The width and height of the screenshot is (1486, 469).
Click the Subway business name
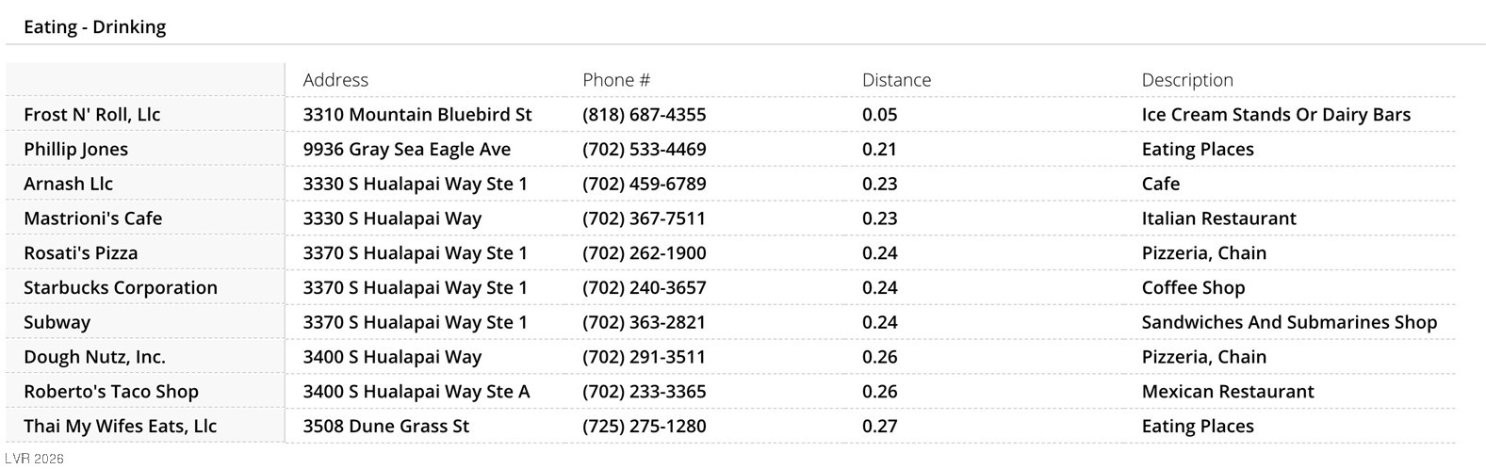(57, 322)
